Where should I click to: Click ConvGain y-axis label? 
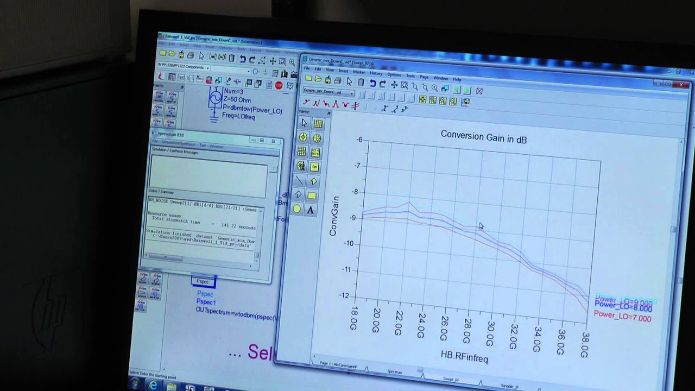333,216
